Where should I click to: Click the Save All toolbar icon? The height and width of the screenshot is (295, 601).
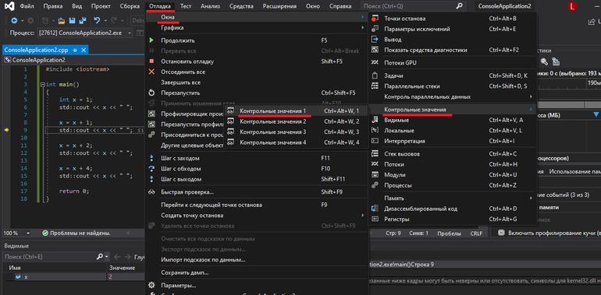(x=82, y=21)
